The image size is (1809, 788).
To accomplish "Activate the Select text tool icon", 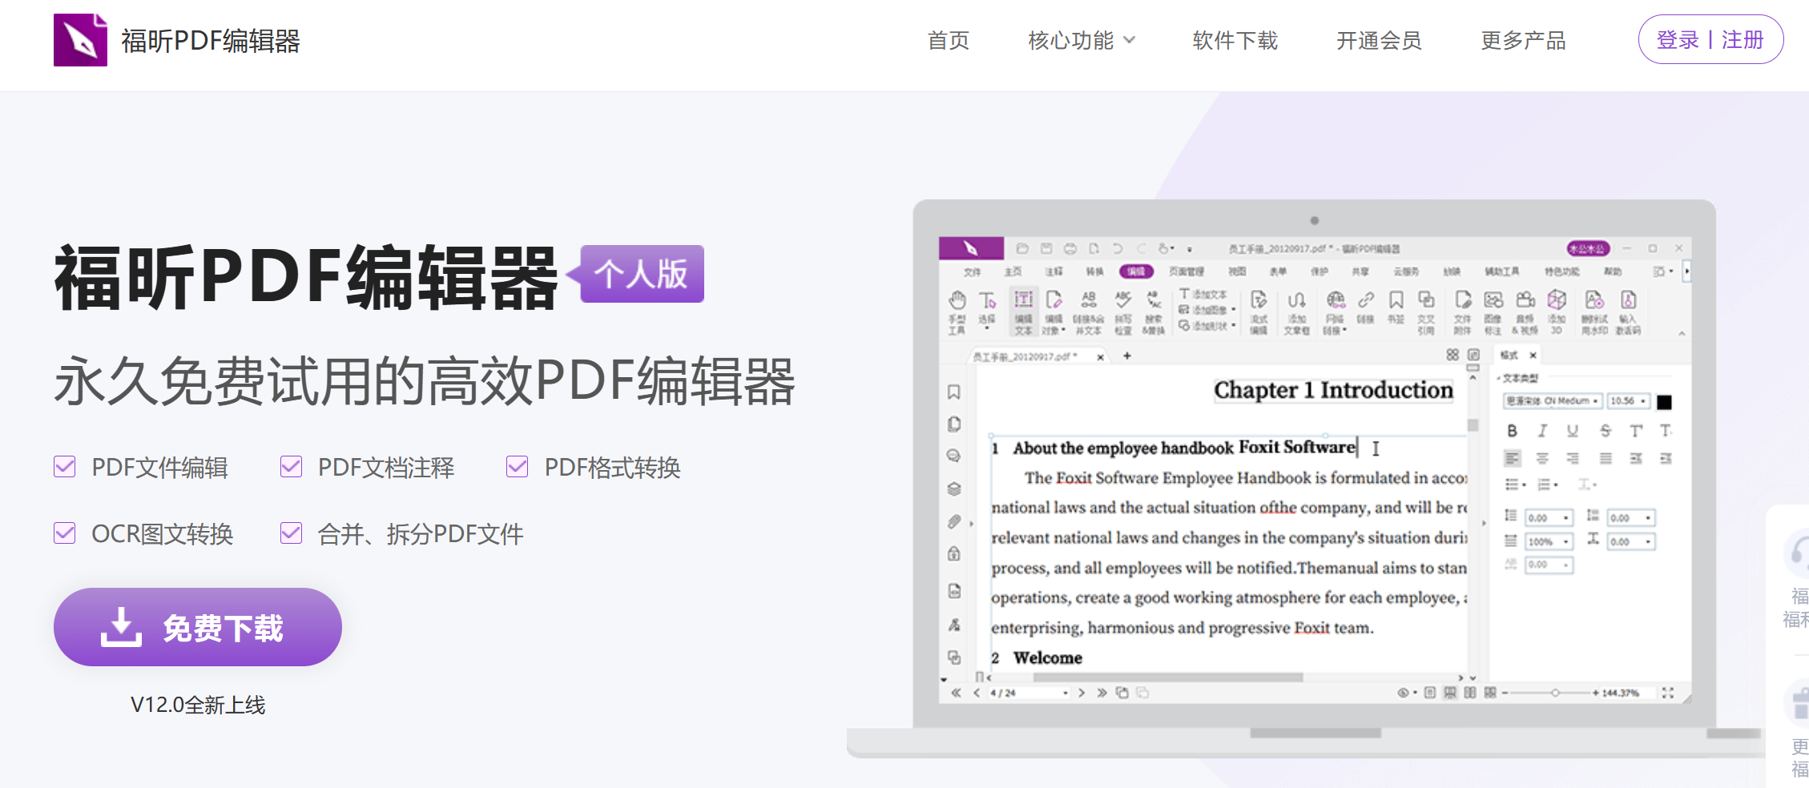I will (988, 300).
